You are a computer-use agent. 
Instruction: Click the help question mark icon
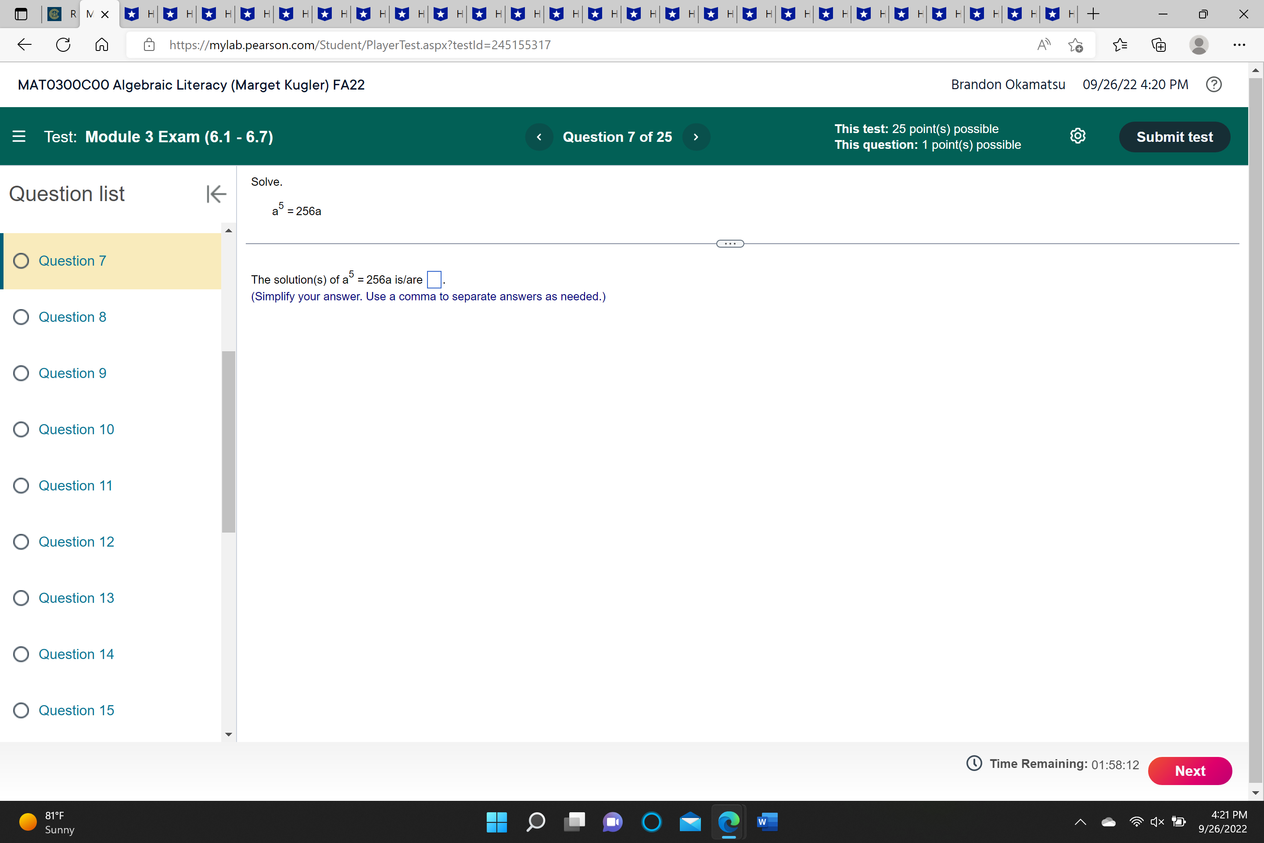pos(1214,84)
